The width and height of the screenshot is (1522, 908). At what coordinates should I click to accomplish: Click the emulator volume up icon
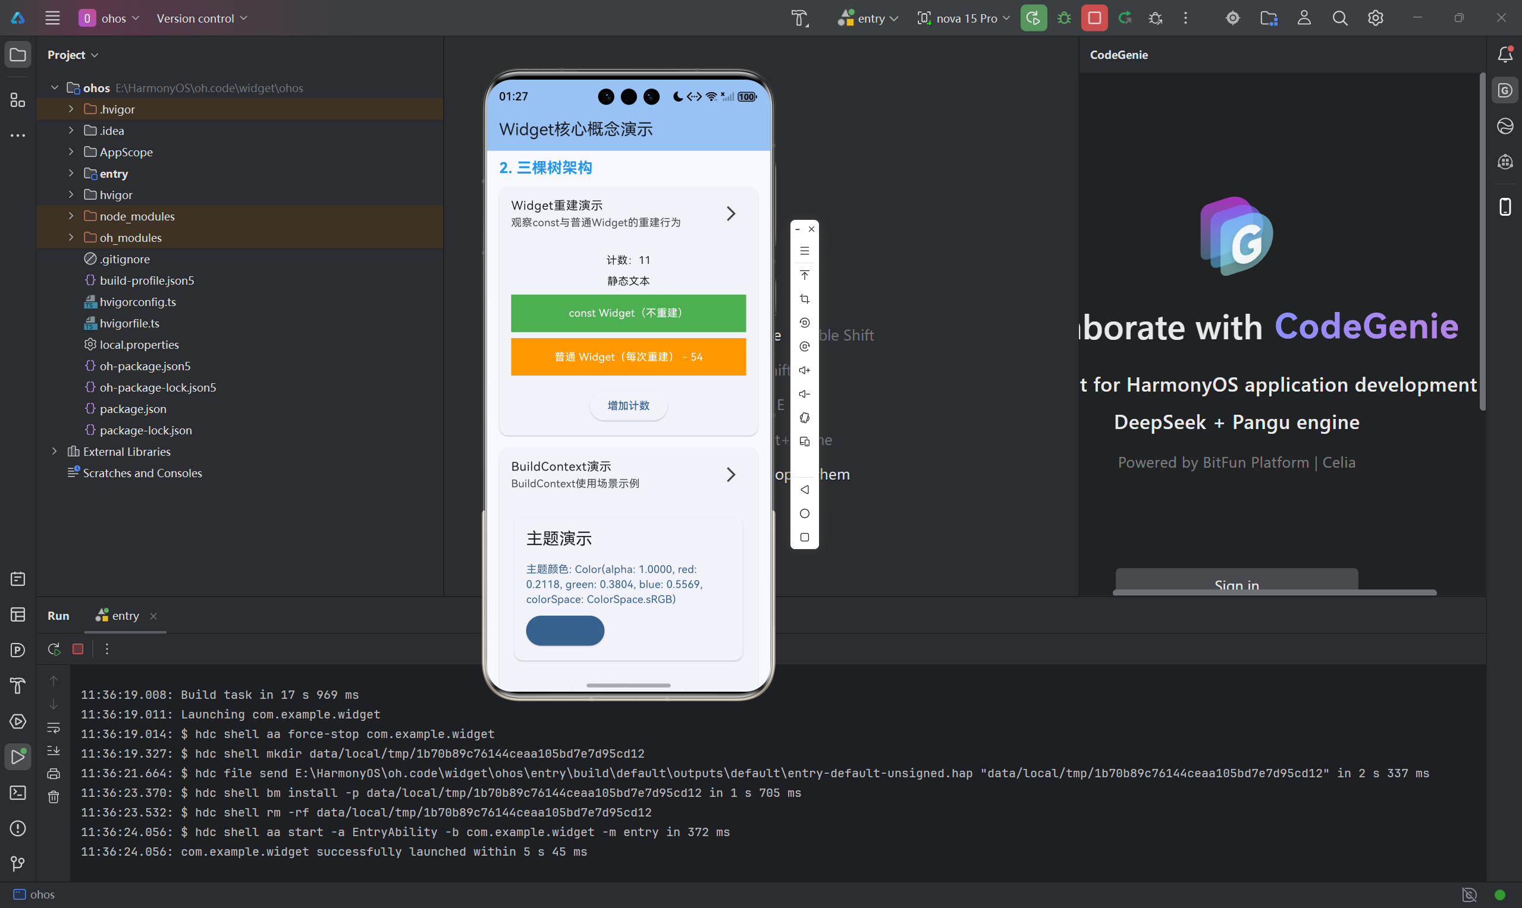click(x=805, y=370)
